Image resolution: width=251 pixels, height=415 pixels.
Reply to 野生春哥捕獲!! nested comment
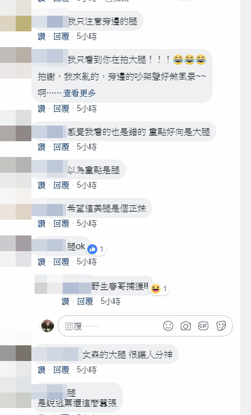[85, 301]
